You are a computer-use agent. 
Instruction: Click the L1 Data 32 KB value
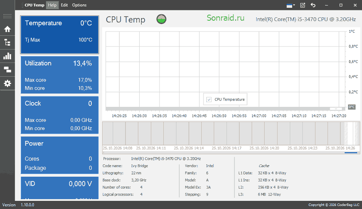coord(272,173)
